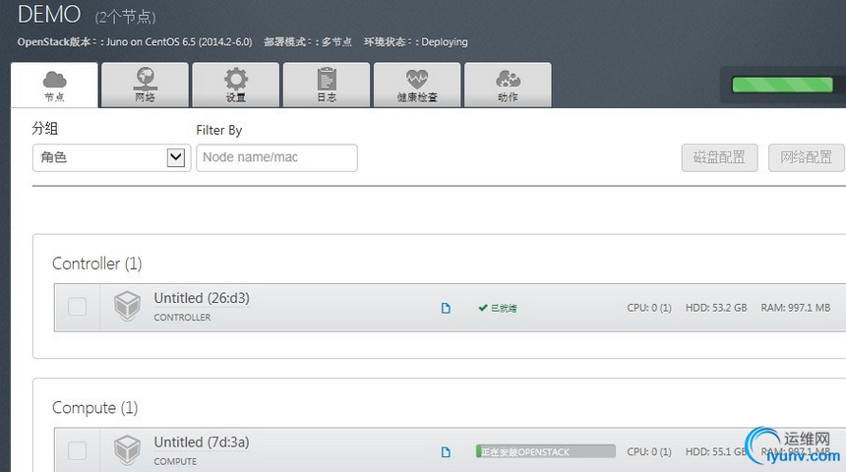This screenshot has height=472, width=846.
Task: Click the 网络配置 network configuration button
Action: pos(806,157)
